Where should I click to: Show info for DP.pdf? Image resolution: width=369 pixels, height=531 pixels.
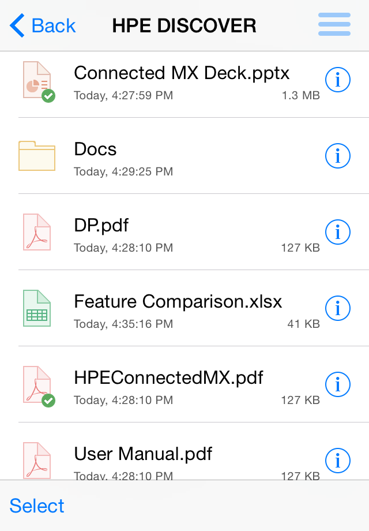337,232
